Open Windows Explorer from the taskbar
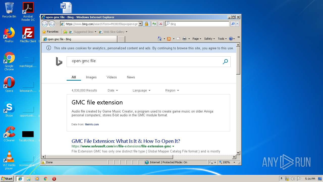 point(29,178)
